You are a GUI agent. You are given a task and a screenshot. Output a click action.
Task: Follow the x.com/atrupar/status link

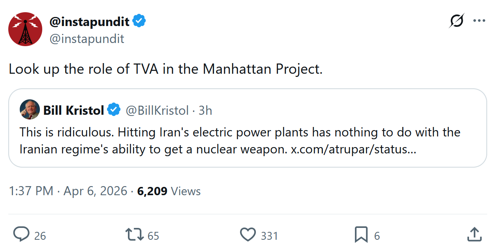[353, 149]
